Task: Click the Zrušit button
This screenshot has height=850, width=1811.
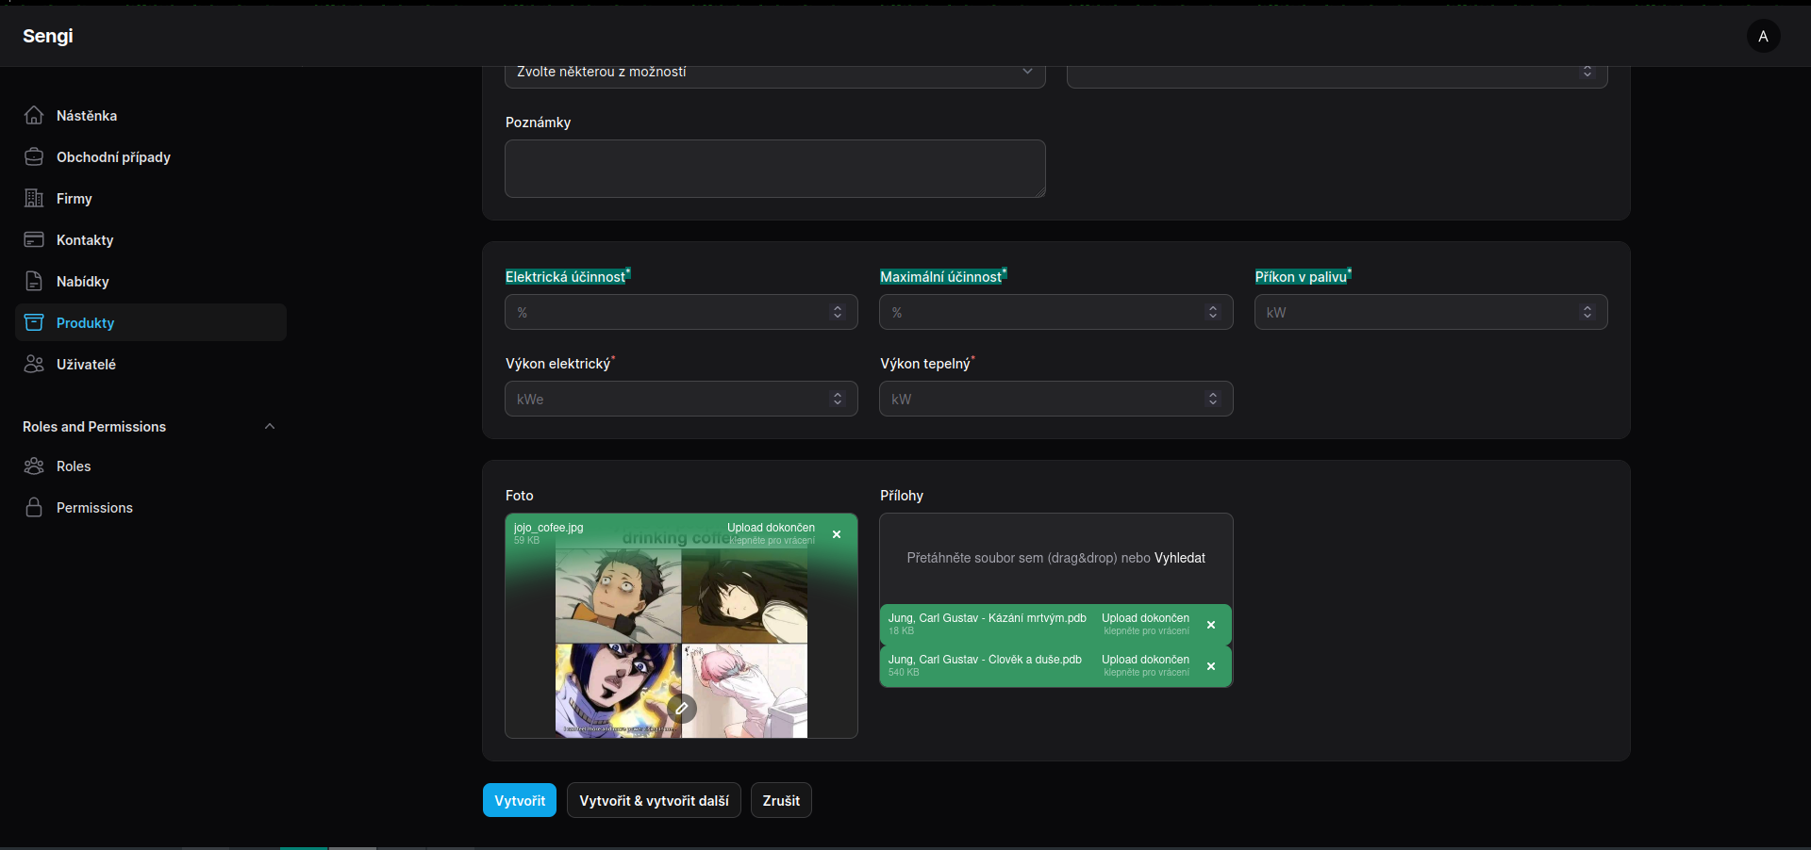Action: coord(781,800)
